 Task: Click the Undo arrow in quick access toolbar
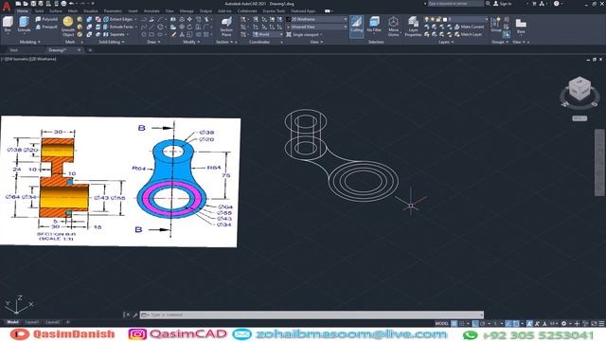[71, 4]
